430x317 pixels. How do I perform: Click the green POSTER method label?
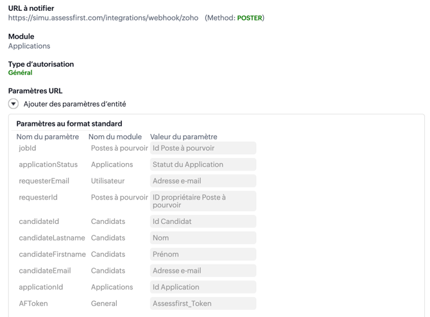coord(250,18)
